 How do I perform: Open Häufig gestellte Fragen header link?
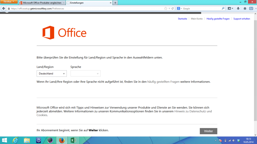pos(218,19)
